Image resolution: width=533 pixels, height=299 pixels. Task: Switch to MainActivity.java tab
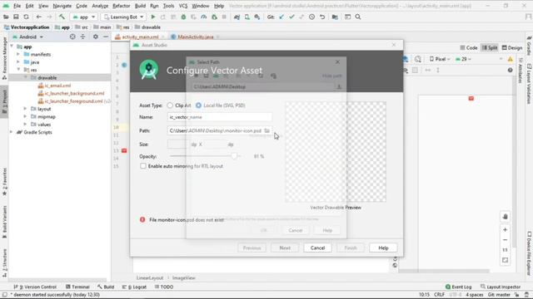(196, 37)
